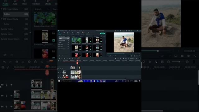Click the timeline zoom in icon, center window

[136, 58]
